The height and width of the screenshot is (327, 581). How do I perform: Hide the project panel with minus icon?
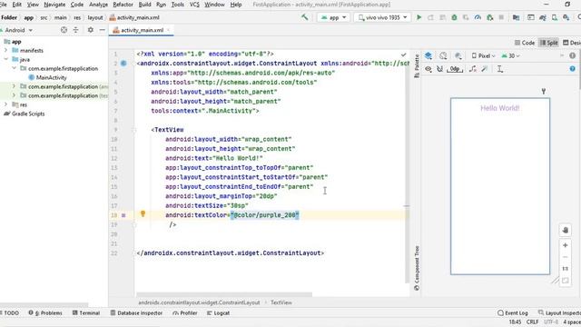(103, 30)
